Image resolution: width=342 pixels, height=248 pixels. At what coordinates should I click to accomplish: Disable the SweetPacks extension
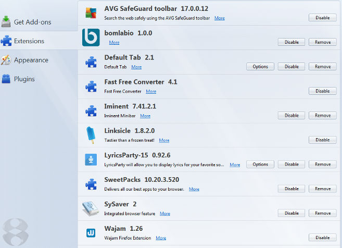click(x=292, y=189)
